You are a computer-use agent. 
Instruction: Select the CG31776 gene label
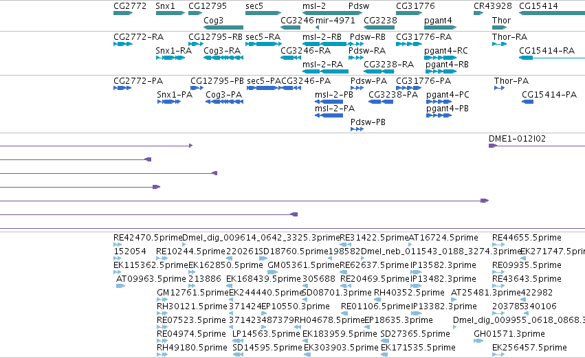(415, 6)
